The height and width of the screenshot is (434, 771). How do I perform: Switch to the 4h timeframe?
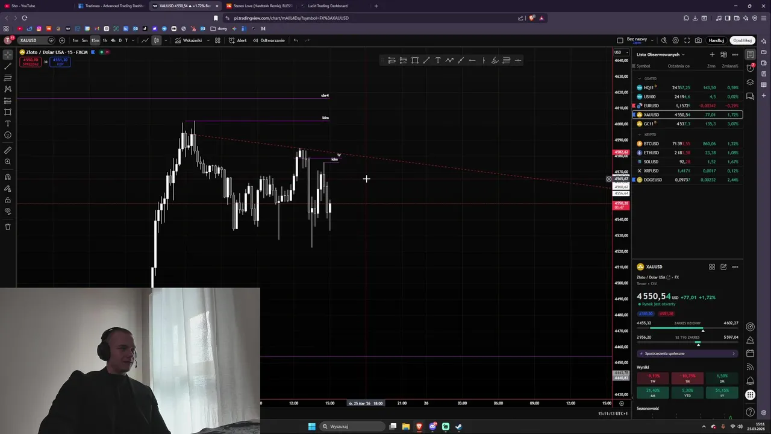tap(113, 40)
